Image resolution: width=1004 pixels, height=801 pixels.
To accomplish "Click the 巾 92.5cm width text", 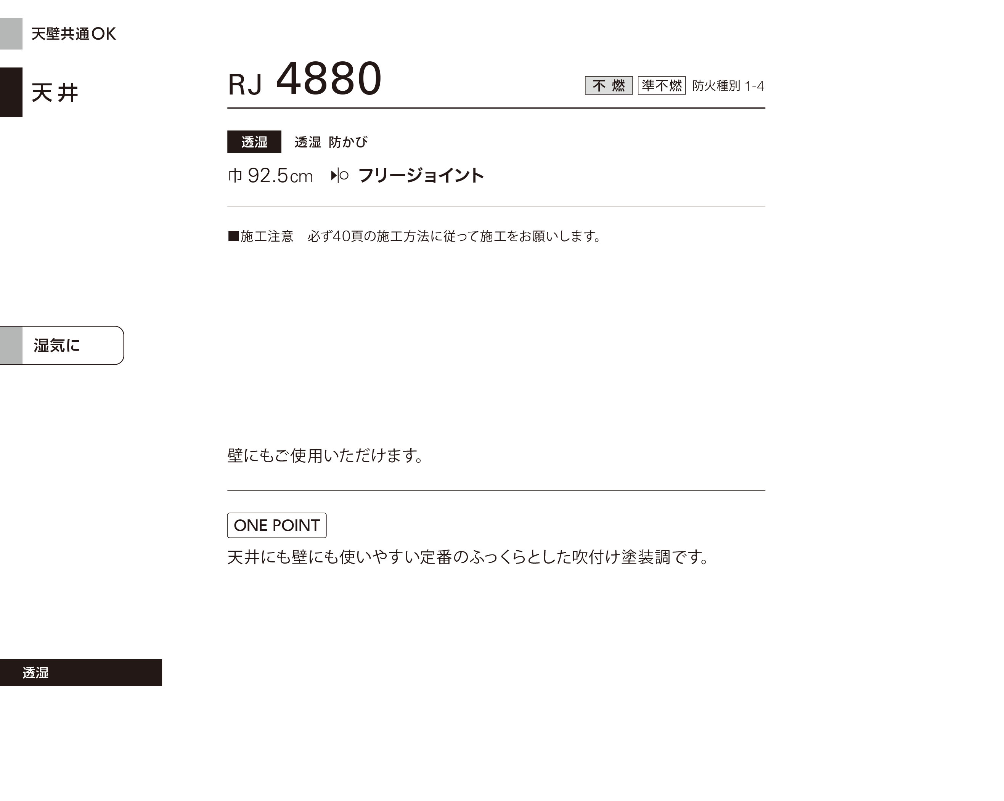I will pyautogui.click(x=271, y=176).
